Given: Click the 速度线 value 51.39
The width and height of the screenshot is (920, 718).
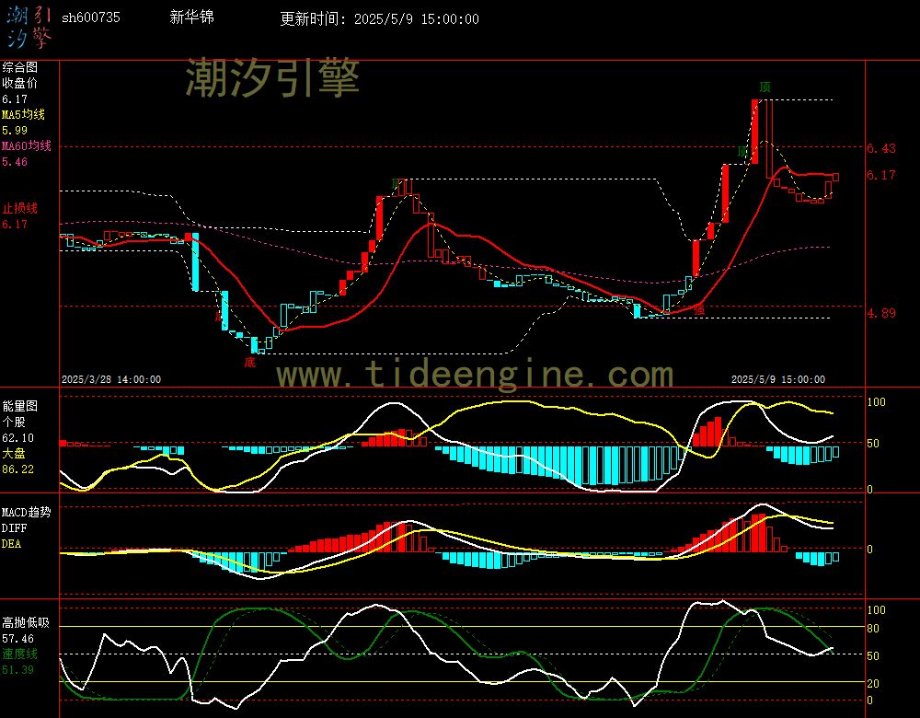Looking at the screenshot, I should [18, 669].
